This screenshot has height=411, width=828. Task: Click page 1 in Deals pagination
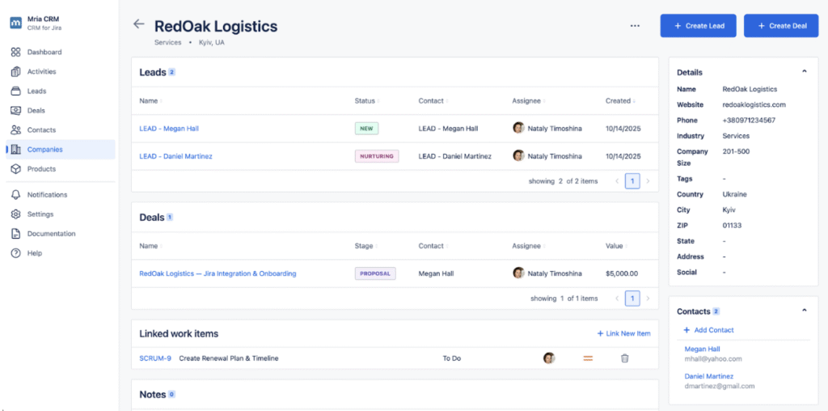[x=632, y=299]
